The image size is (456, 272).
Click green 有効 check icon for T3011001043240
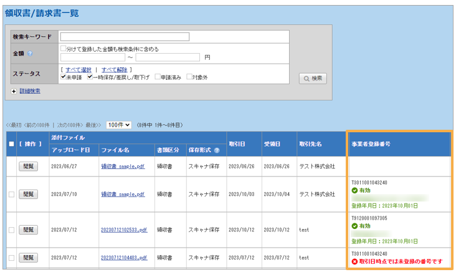[354, 190]
